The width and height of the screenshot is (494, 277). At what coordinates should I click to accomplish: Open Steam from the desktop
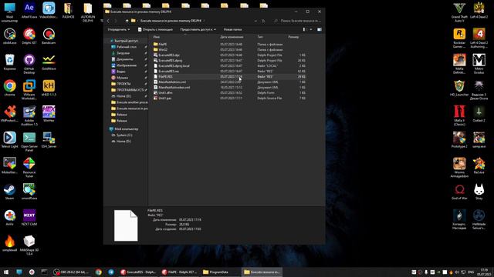click(9, 192)
